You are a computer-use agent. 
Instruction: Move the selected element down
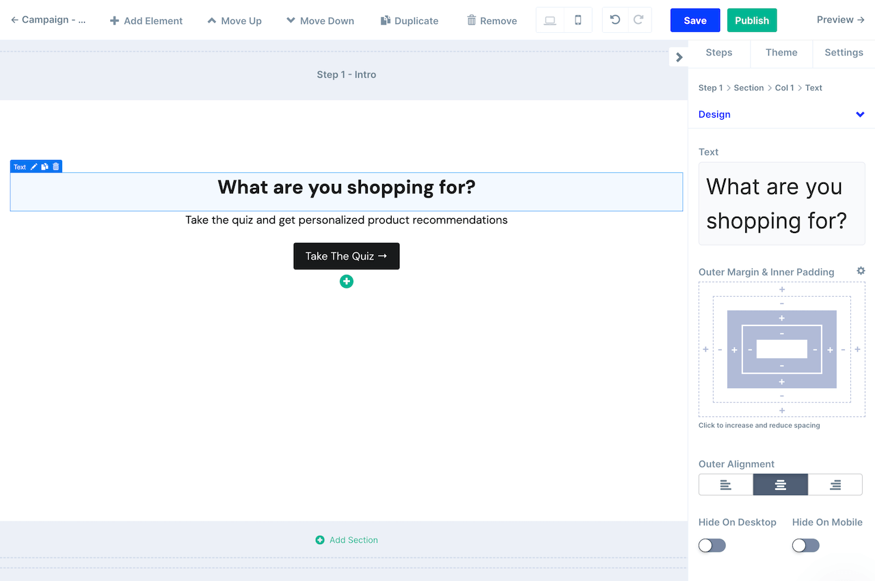[x=320, y=21]
